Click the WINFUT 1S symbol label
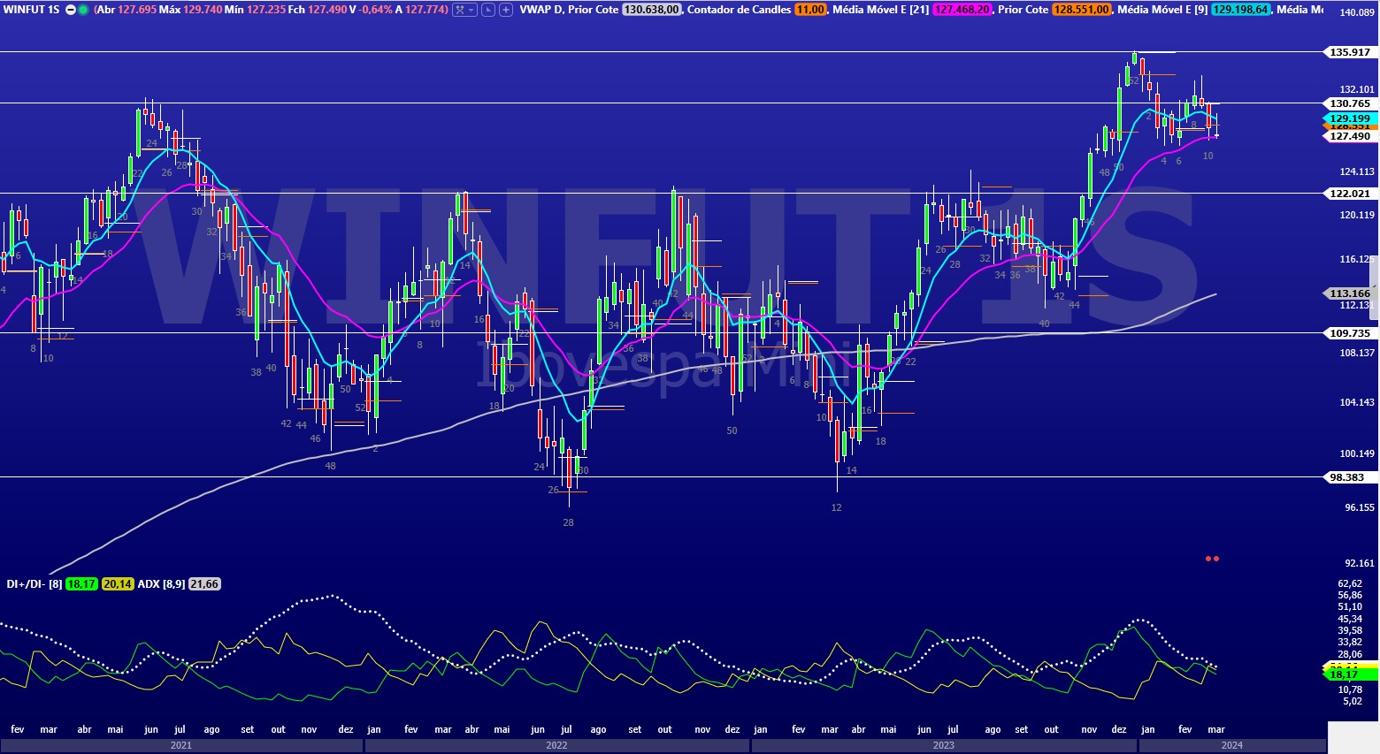The width and height of the screenshot is (1380, 754). [32, 10]
